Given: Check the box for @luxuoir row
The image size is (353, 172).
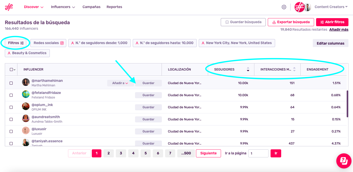Looking at the screenshot, I should coord(11,131).
